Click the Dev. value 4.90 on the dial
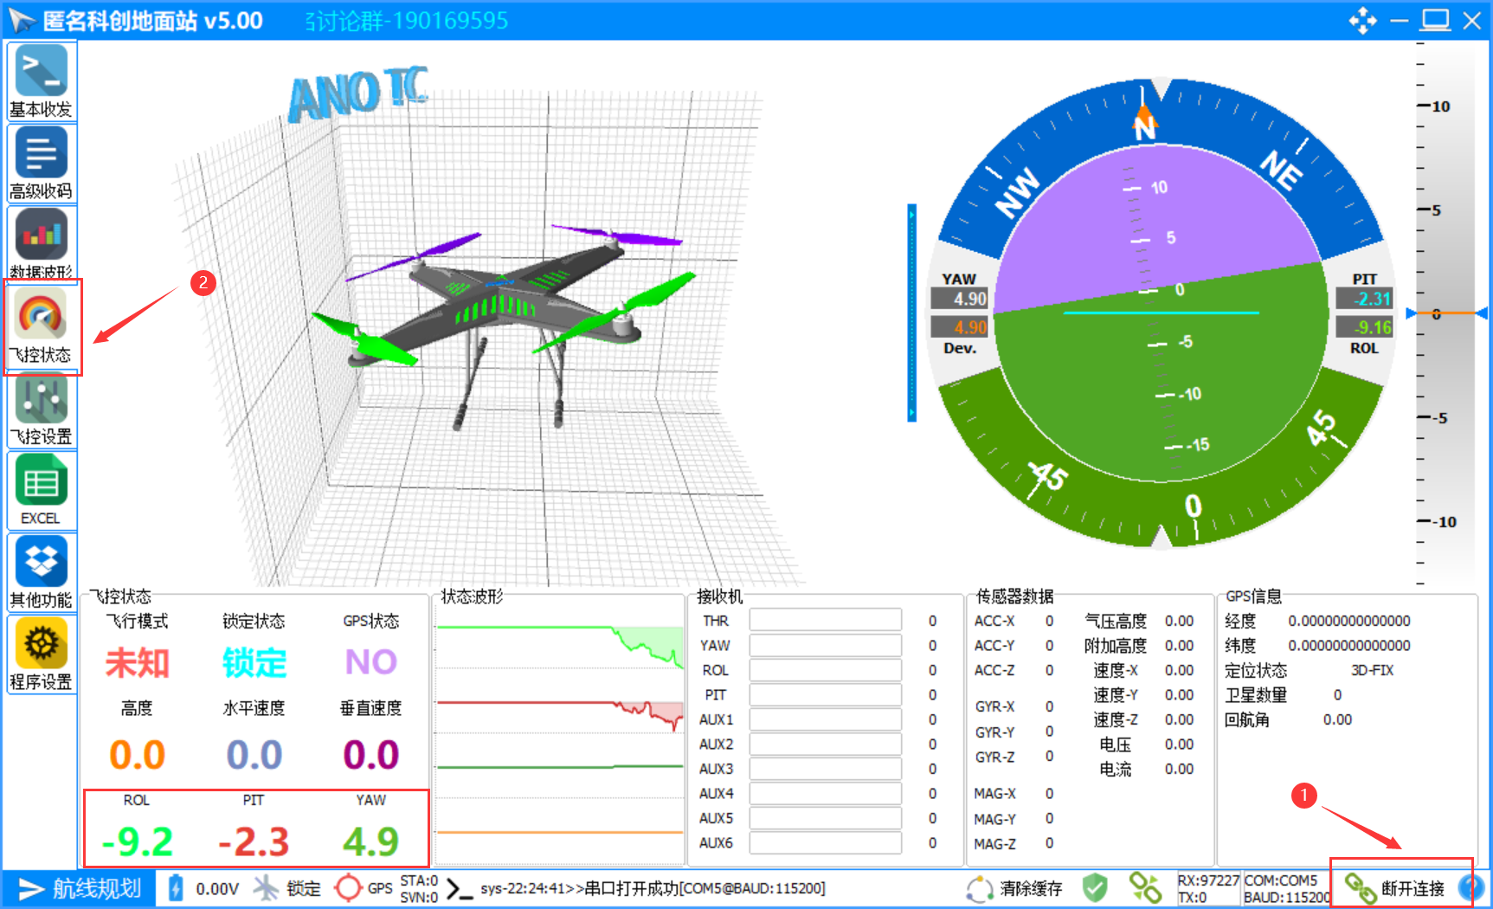This screenshot has height=909, width=1493. [x=960, y=327]
